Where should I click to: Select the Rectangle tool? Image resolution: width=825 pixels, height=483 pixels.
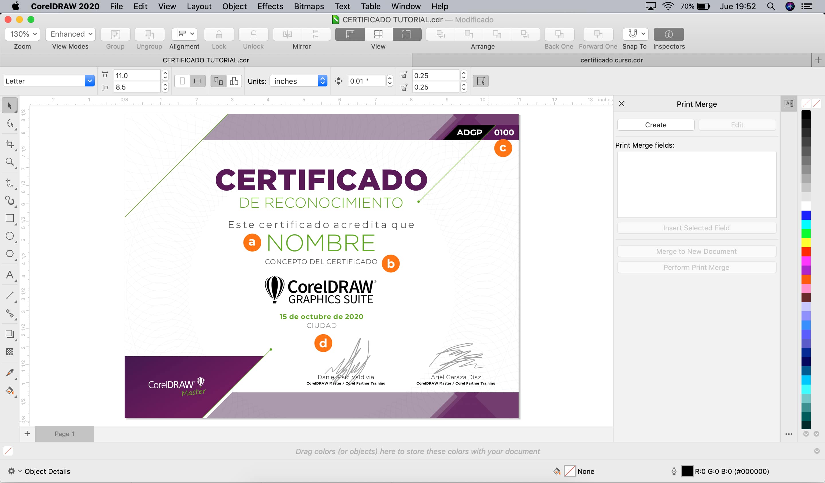[9, 218]
